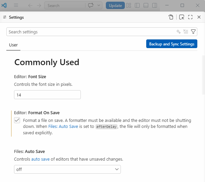Click the Update button

[115, 5]
